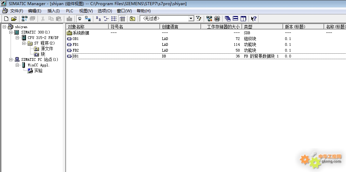The image size is (346, 172).
Task: Open the 视图(V) menu
Action: [86, 11]
